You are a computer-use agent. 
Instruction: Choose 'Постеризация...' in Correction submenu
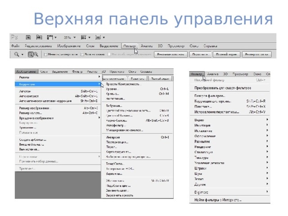point(117,142)
